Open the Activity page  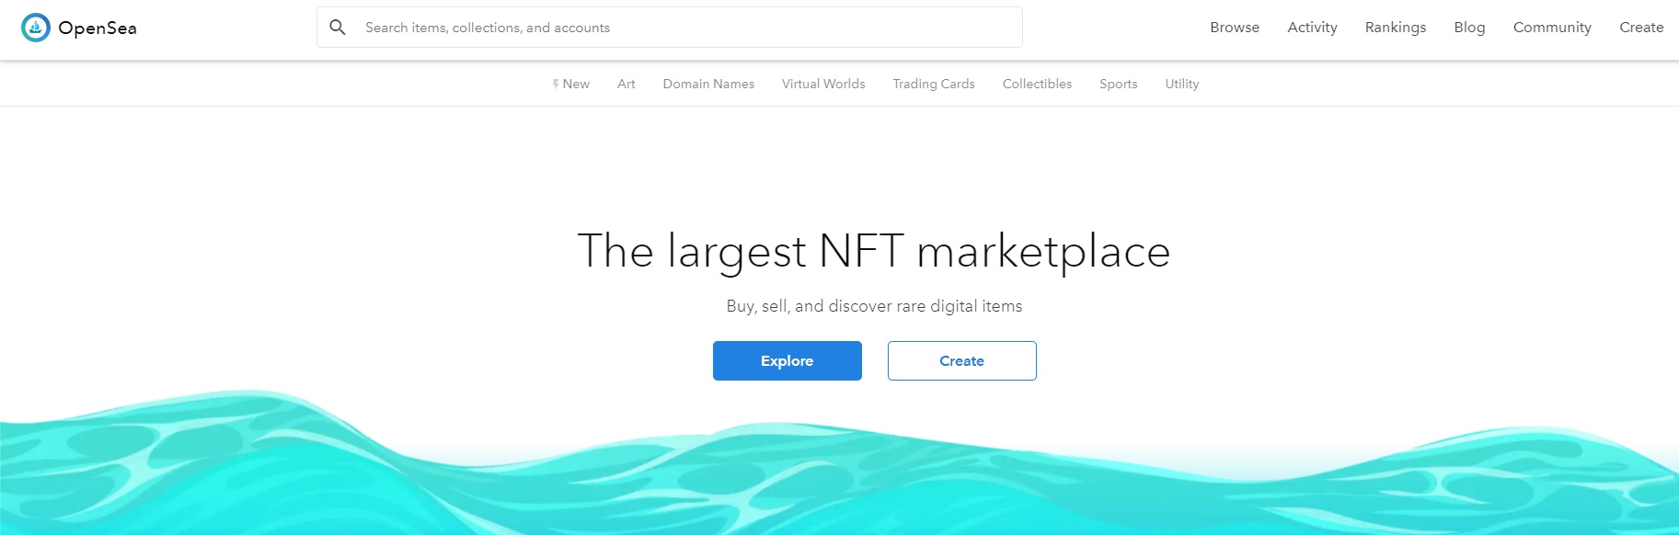tap(1312, 28)
